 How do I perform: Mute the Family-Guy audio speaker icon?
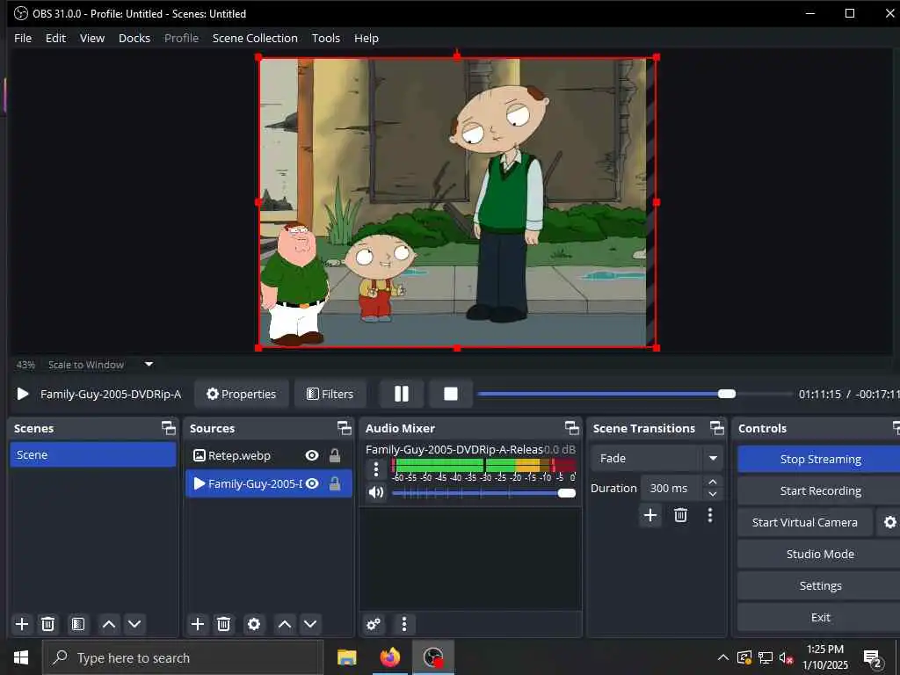tap(376, 492)
